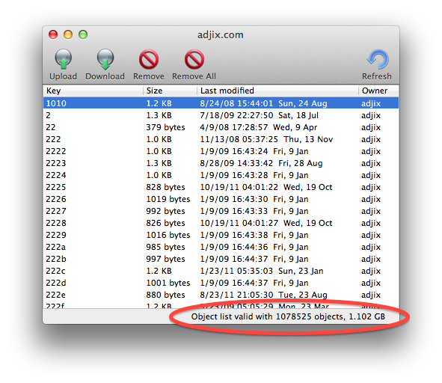The width and height of the screenshot is (442, 383).
Task: Close the adjix.com window
Action: point(53,34)
